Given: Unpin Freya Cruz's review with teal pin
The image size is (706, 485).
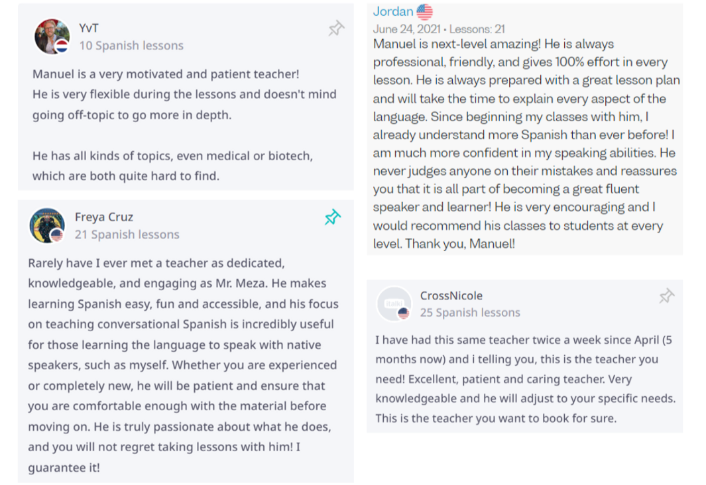Looking at the screenshot, I should (333, 217).
